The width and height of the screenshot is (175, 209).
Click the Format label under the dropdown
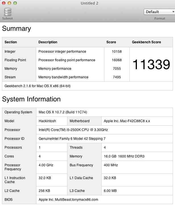point(160,19)
